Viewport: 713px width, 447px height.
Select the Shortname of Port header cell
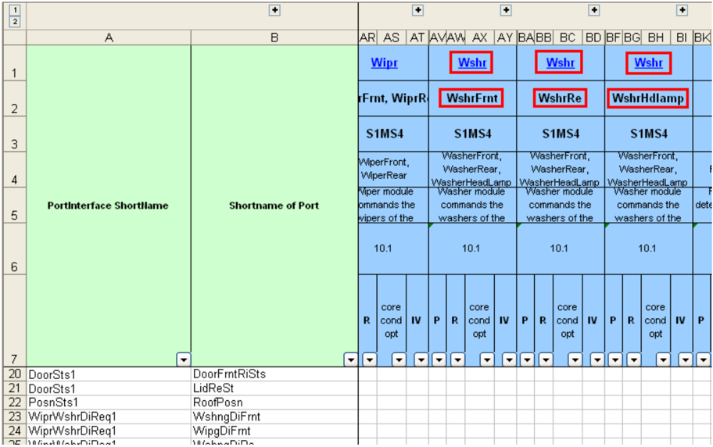(x=274, y=206)
